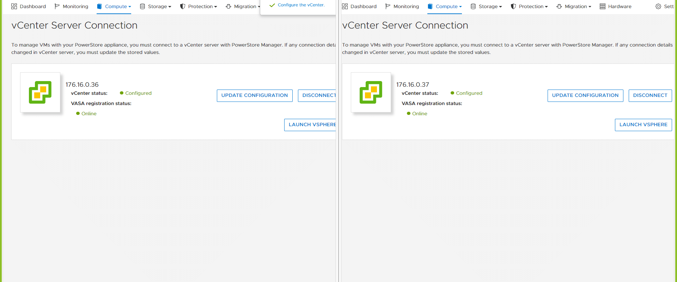Click the left window's vCenter Server Connection heading

tap(74, 25)
